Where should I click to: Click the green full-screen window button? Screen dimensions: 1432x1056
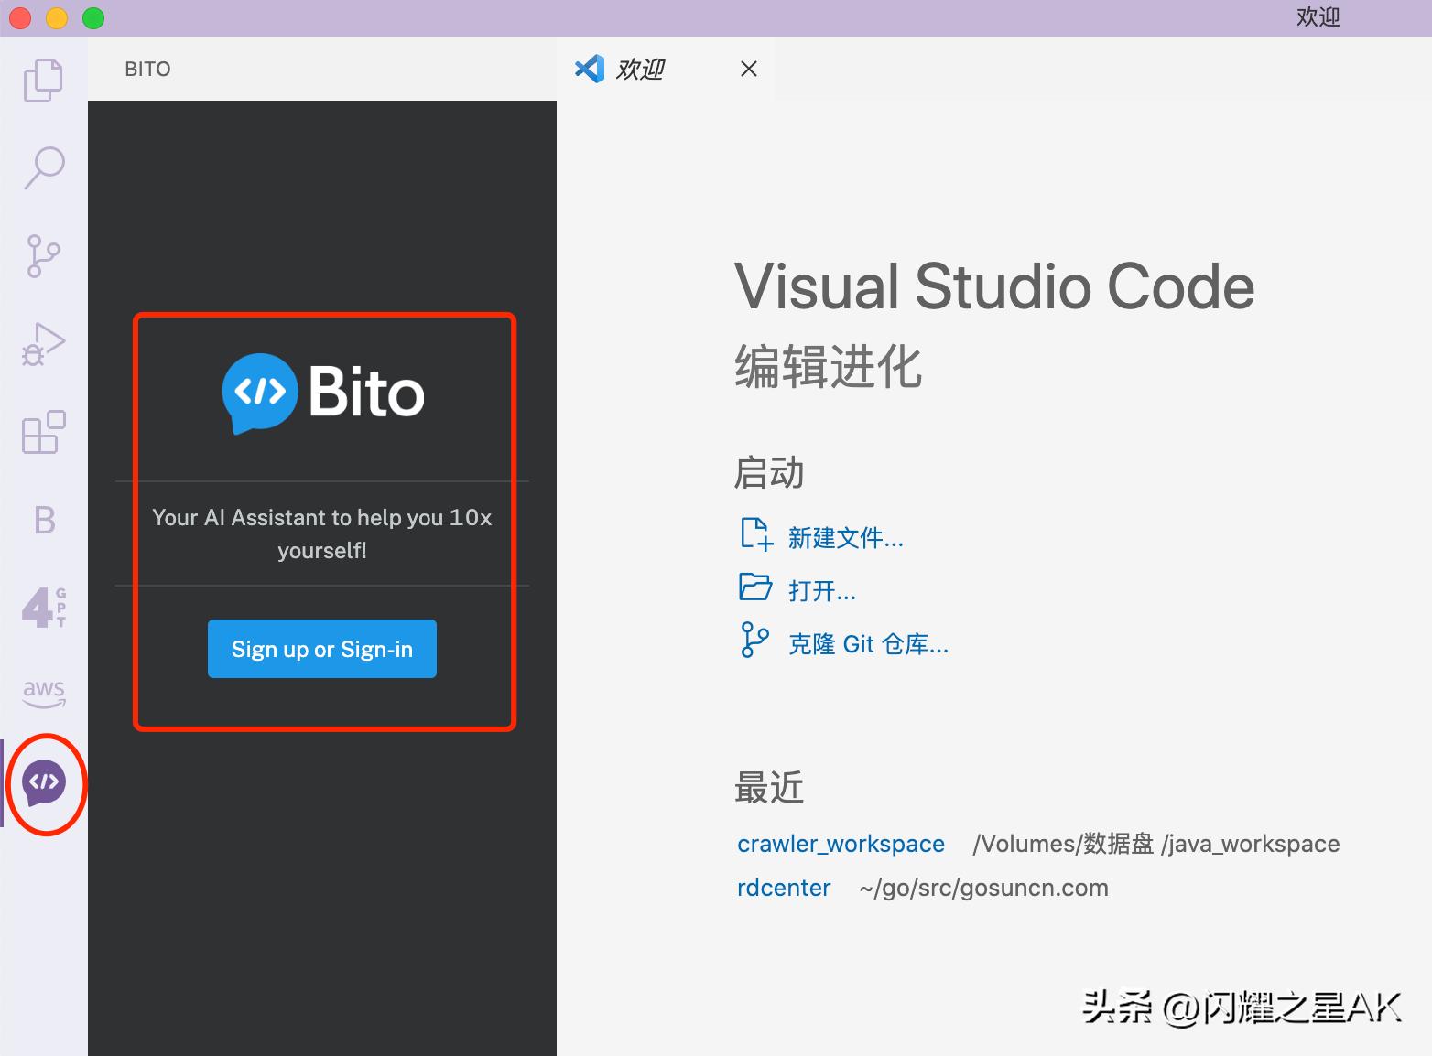pyautogui.click(x=93, y=17)
